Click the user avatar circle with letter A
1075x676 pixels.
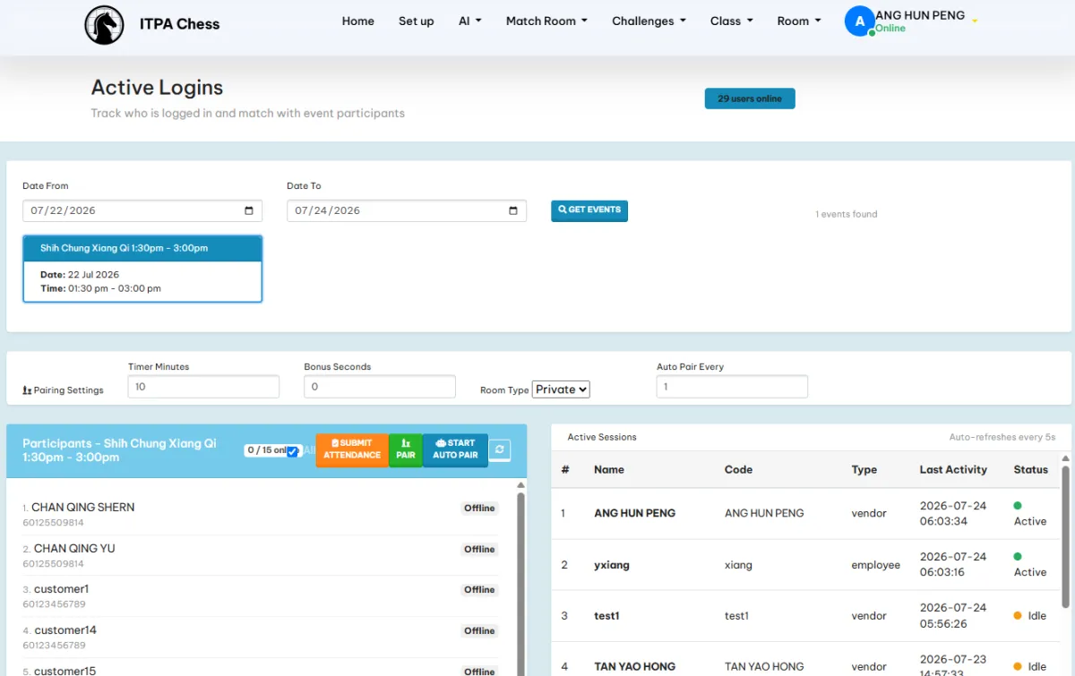[860, 21]
